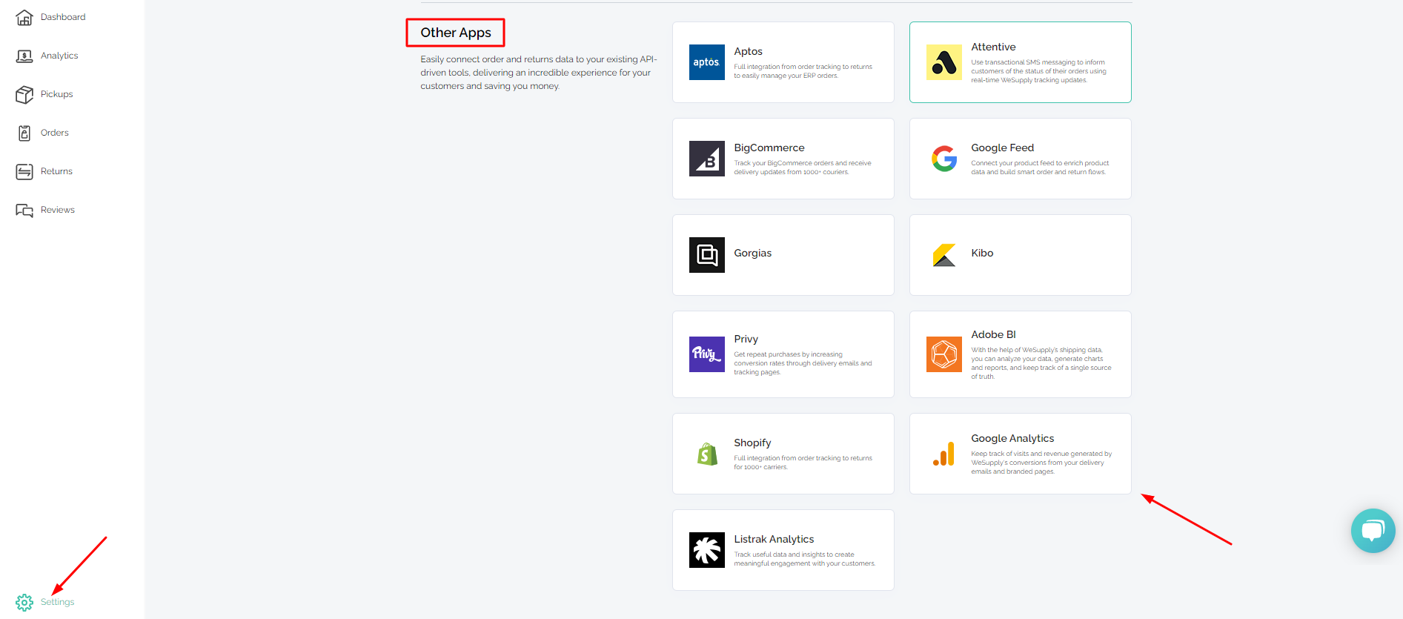The width and height of the screenshot is (1403, 619).
Task: Navigate to Orders in sidebar
Action: click(55, 133)
